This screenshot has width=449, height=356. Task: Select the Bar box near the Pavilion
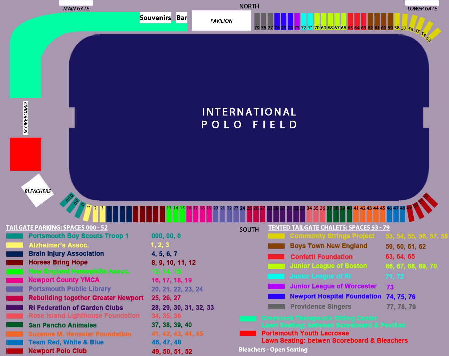coord(182,18)
